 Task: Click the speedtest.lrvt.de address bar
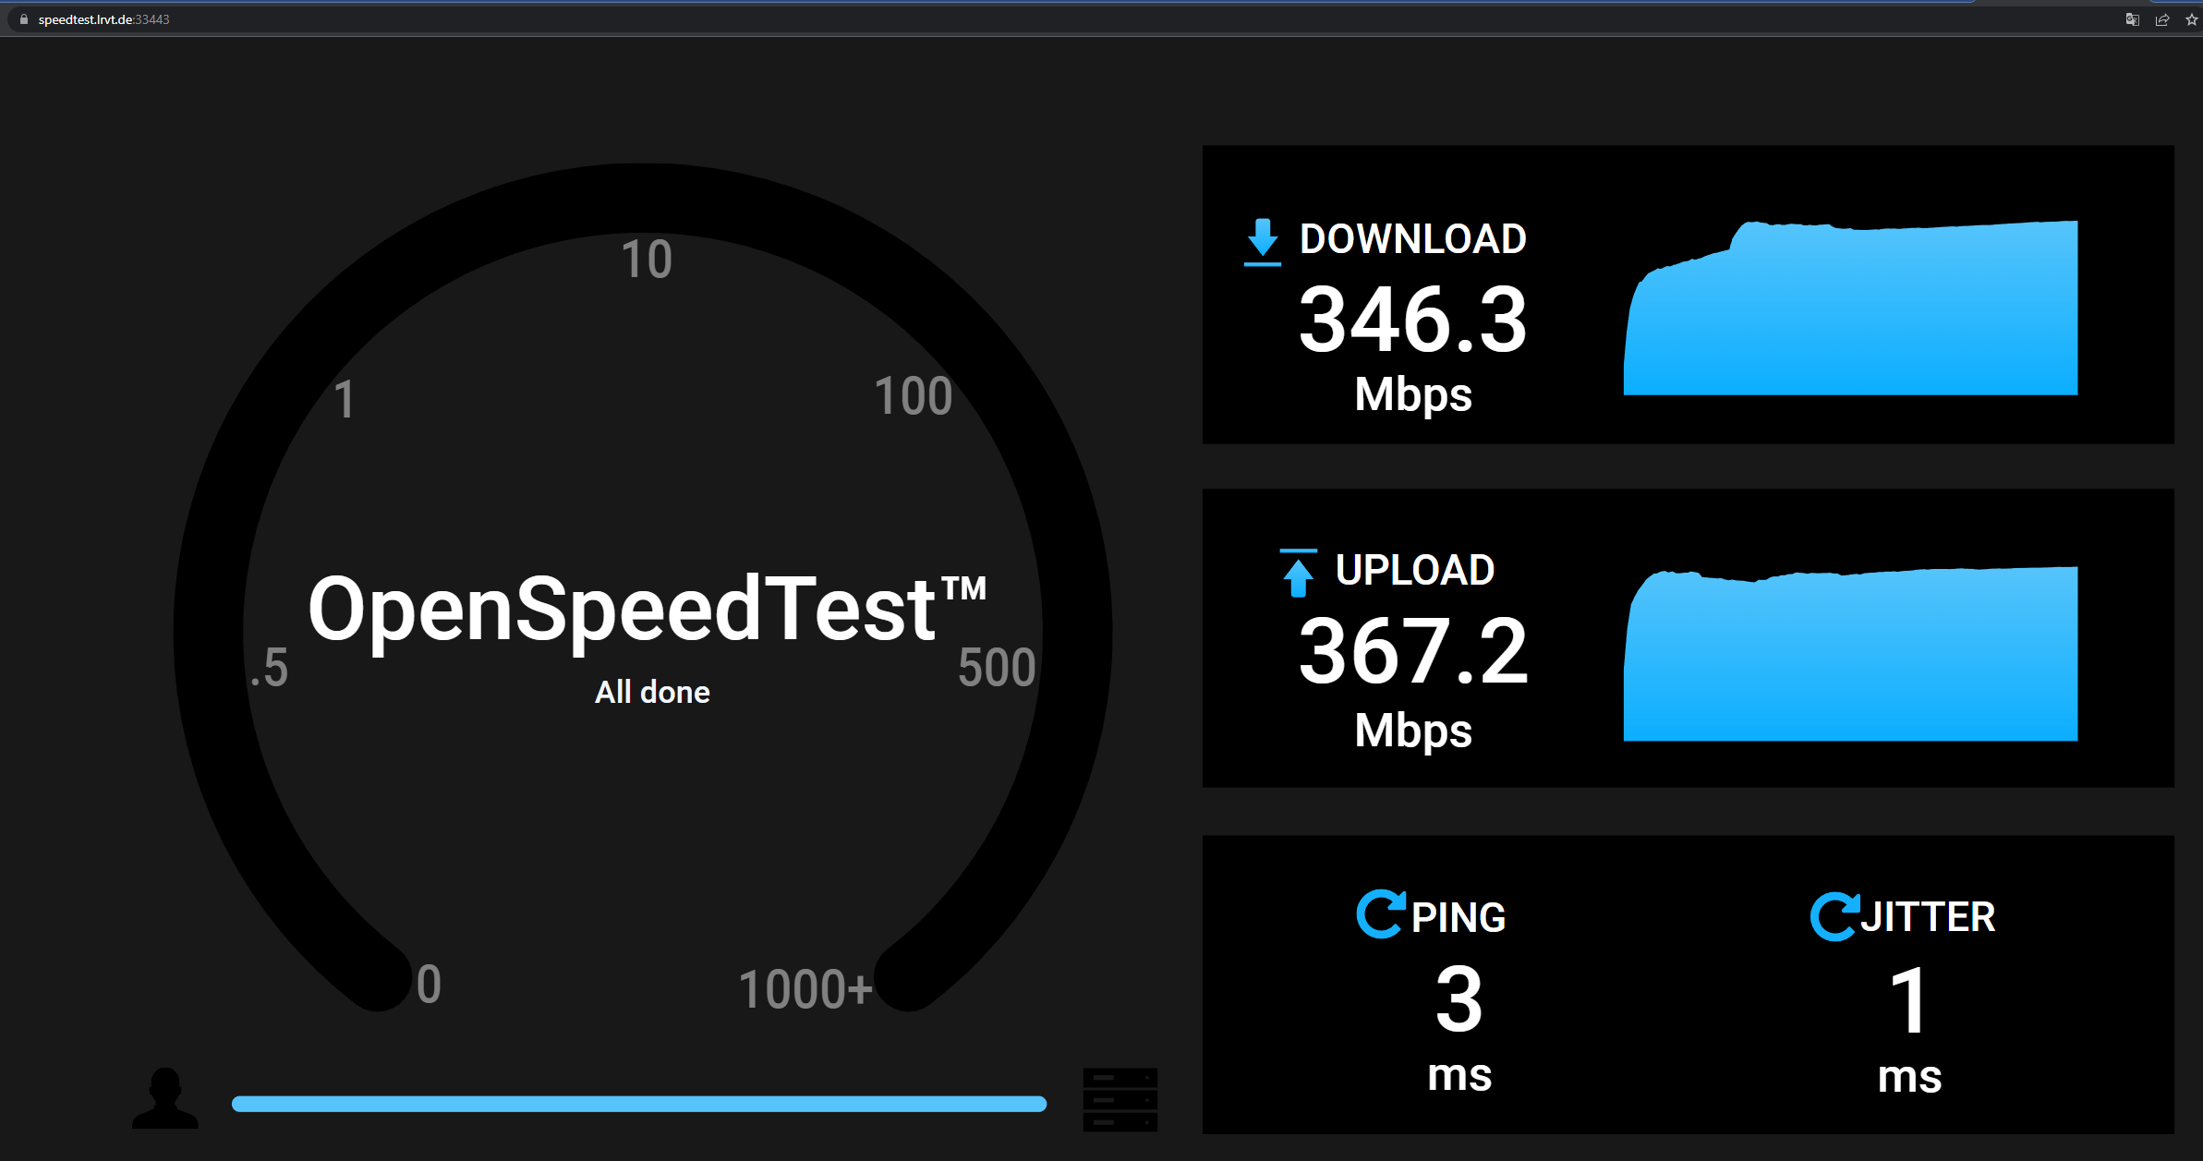click(103, 19)
